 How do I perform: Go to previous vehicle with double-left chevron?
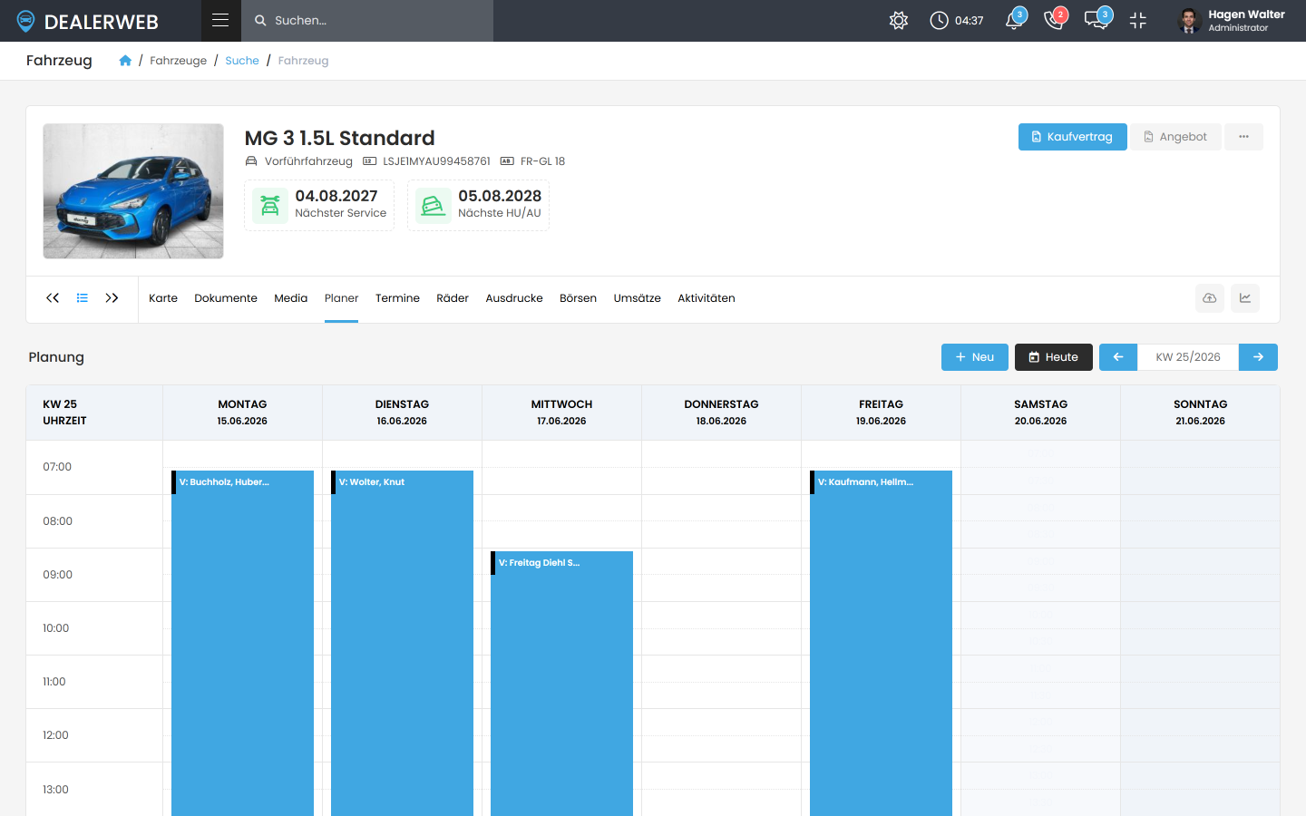[53, 297]
